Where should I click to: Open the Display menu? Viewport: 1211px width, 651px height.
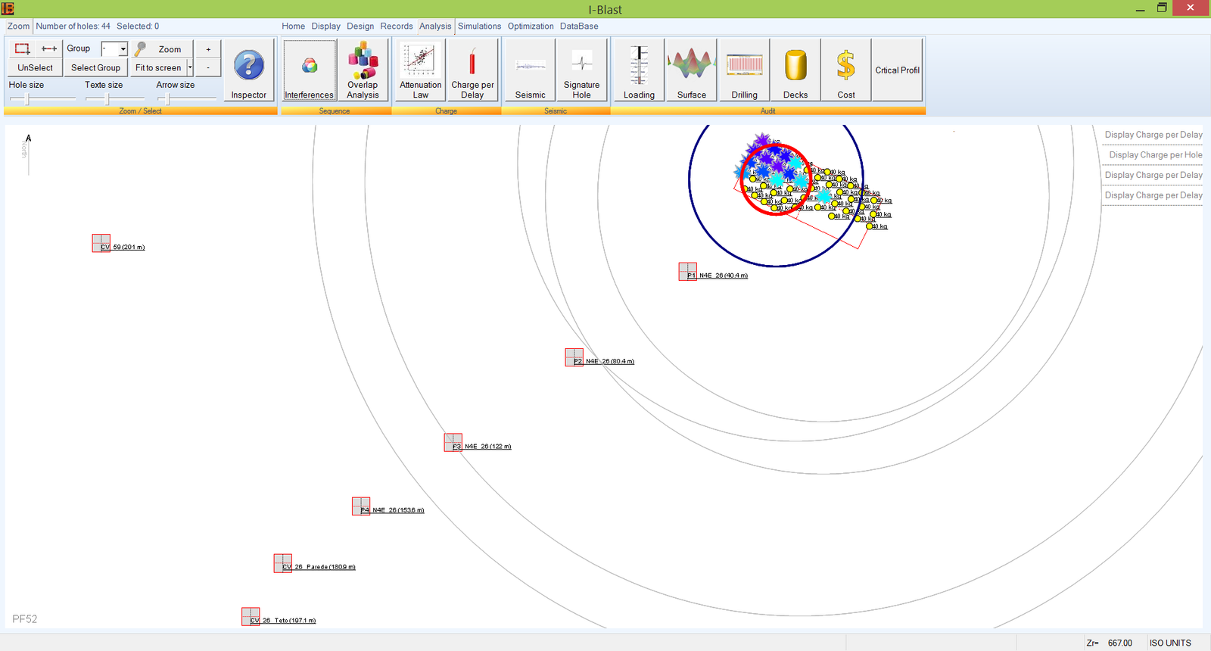pos(326,26)
